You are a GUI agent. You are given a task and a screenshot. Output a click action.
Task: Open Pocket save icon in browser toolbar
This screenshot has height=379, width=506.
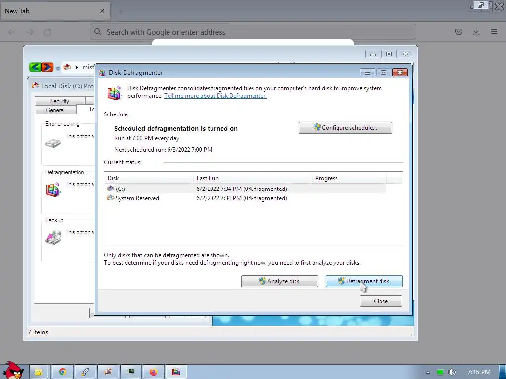pyautogui.click(x=459, y=32)
